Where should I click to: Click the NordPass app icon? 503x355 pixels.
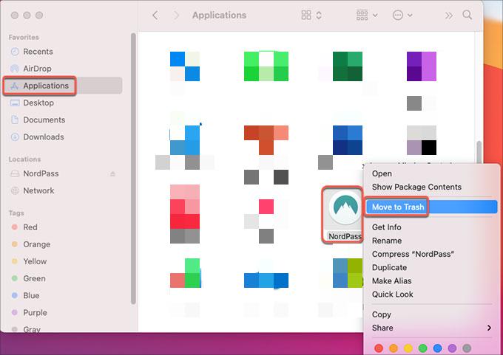[x=342, y=209]
